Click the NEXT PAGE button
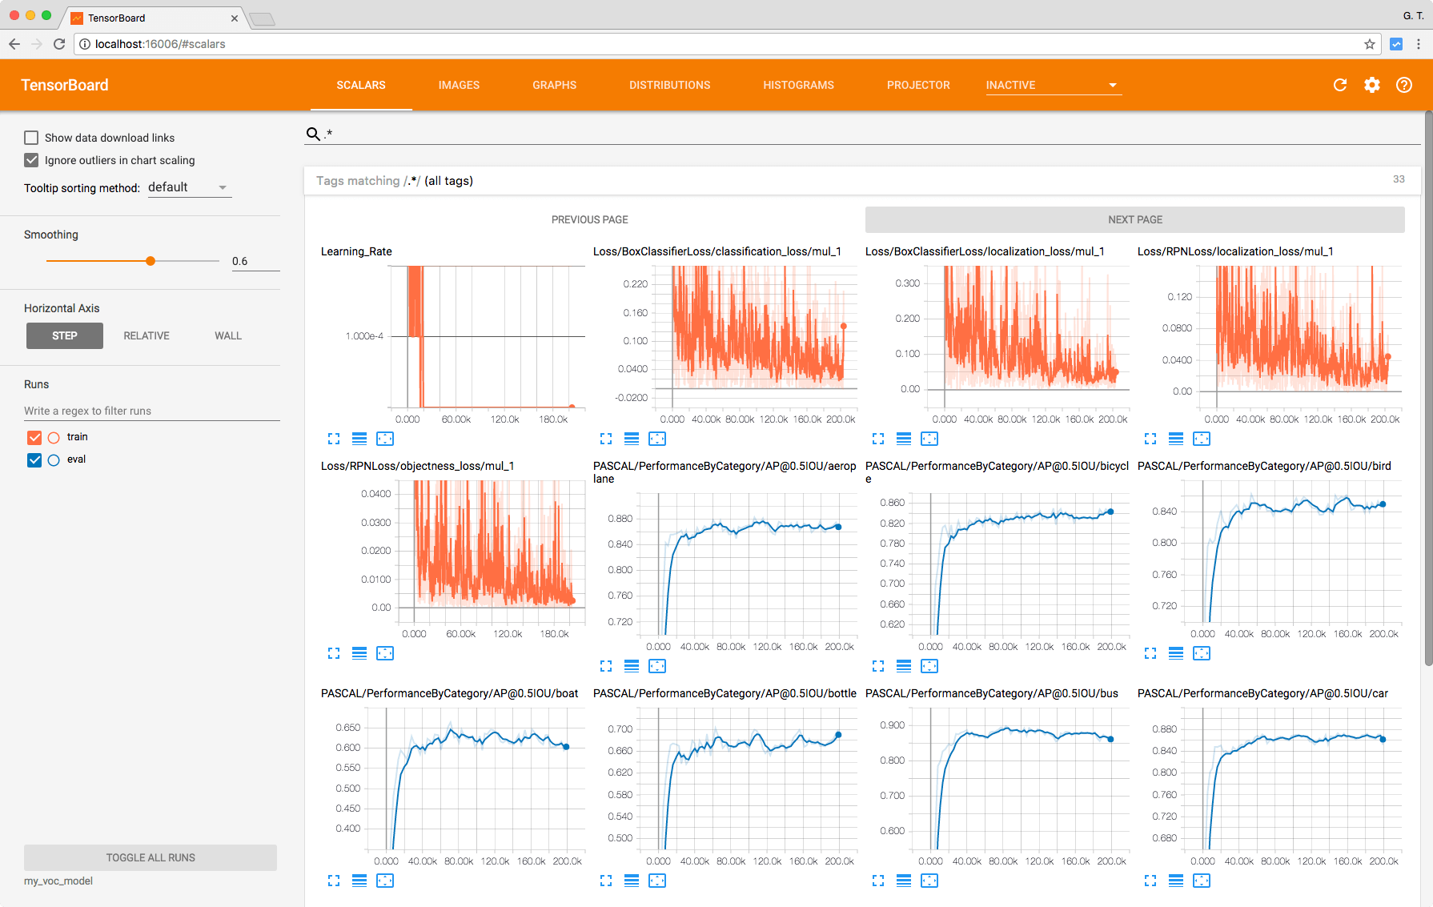Screen dimensions: 1433x907 tap(1134, 219)
